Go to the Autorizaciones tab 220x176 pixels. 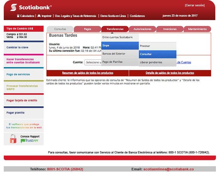point(142,29)
